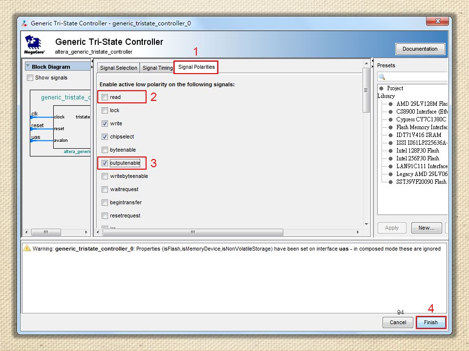Click the yellow warning icon in messages

[27, 248]
